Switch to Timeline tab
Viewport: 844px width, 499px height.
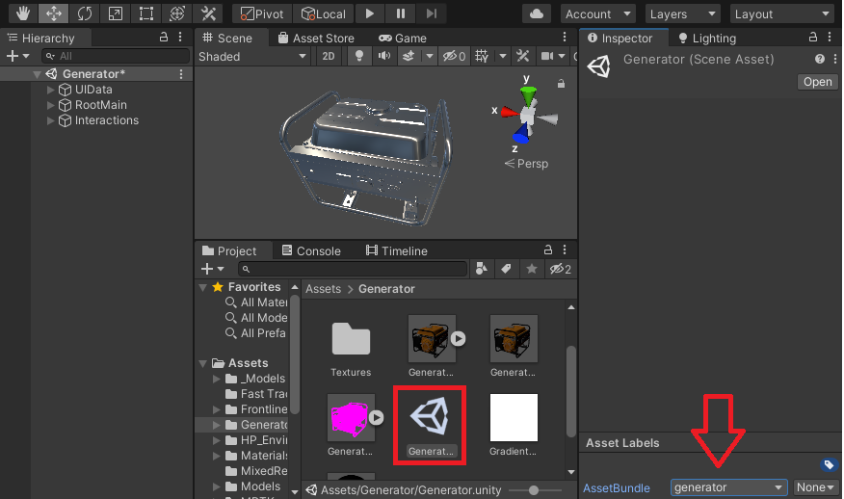[397, 251]
